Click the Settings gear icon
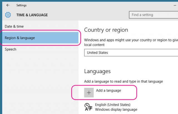178x114 pixels. coord(8,15)
